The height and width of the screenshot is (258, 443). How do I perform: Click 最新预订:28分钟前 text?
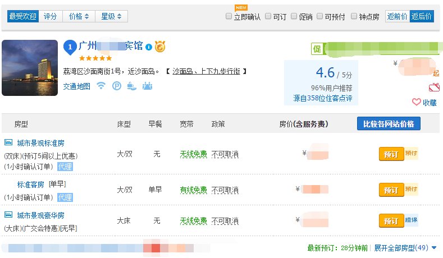coord(337,248)
